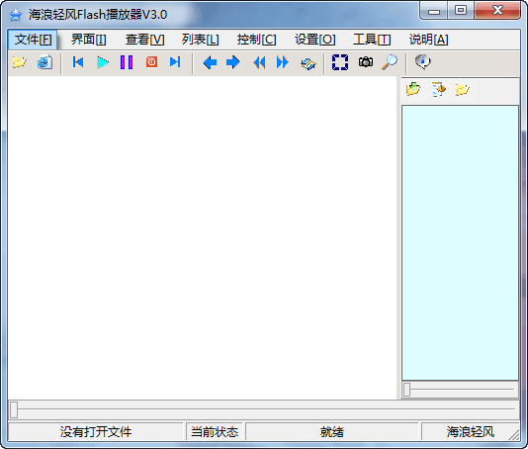Click the cyan Play button

pyautogui.click(x=103, y=62)
